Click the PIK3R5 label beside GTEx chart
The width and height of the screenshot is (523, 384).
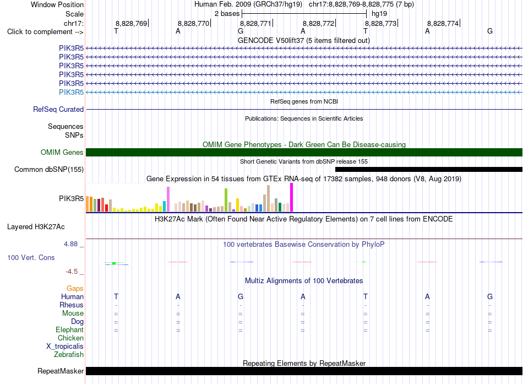pyautogui.click(x=71, y=199)
